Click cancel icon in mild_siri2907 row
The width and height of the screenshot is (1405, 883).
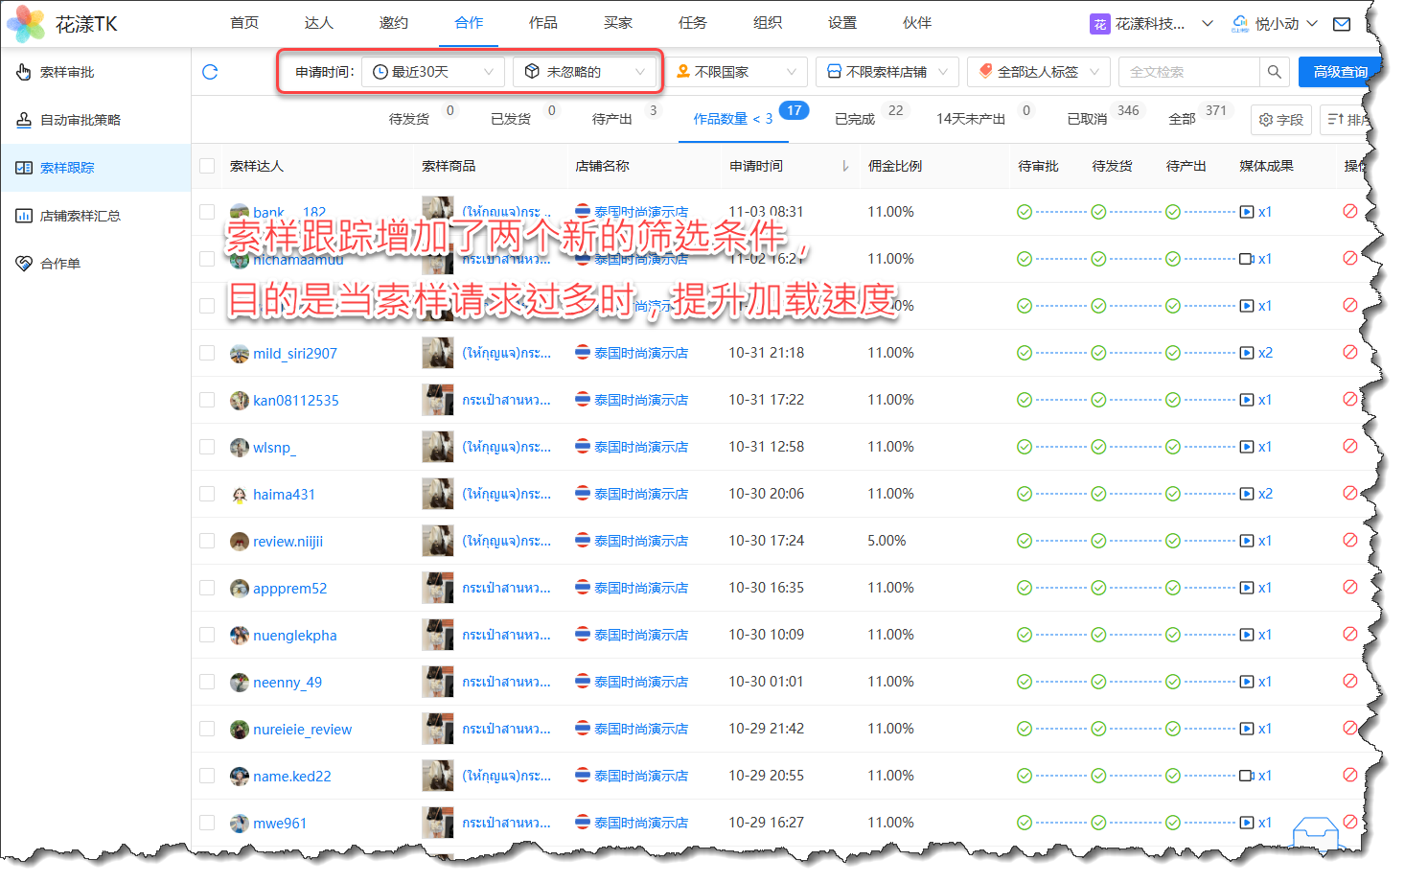pos(1349,352)
